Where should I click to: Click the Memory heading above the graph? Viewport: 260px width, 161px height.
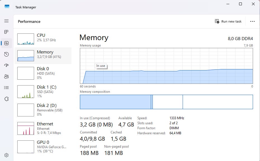tap(94, 38)
